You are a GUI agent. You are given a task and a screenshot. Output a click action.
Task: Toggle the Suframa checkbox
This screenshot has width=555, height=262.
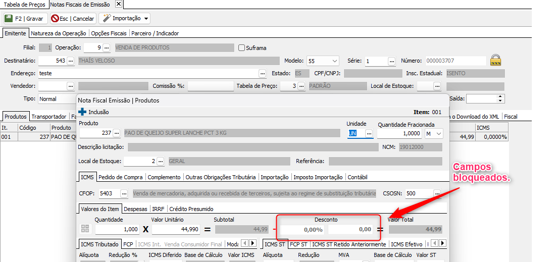pyautogui.click(x=241, y=48)
